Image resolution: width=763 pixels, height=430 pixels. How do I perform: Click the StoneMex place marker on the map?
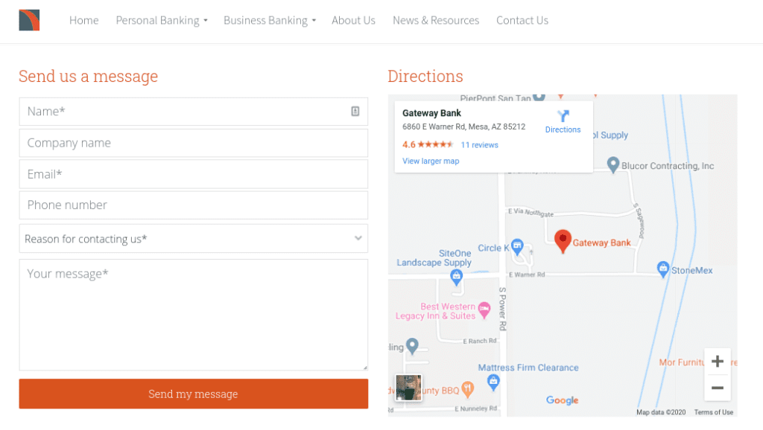(662, 269)
